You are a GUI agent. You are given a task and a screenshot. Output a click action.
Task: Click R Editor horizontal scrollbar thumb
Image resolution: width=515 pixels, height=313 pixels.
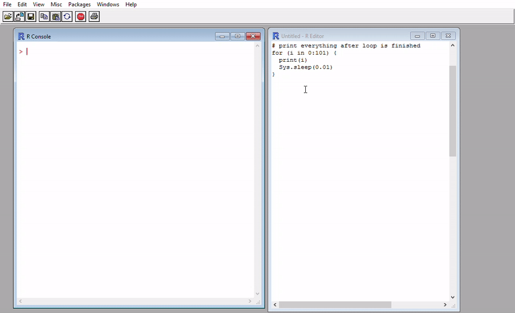tap(335, 305)
